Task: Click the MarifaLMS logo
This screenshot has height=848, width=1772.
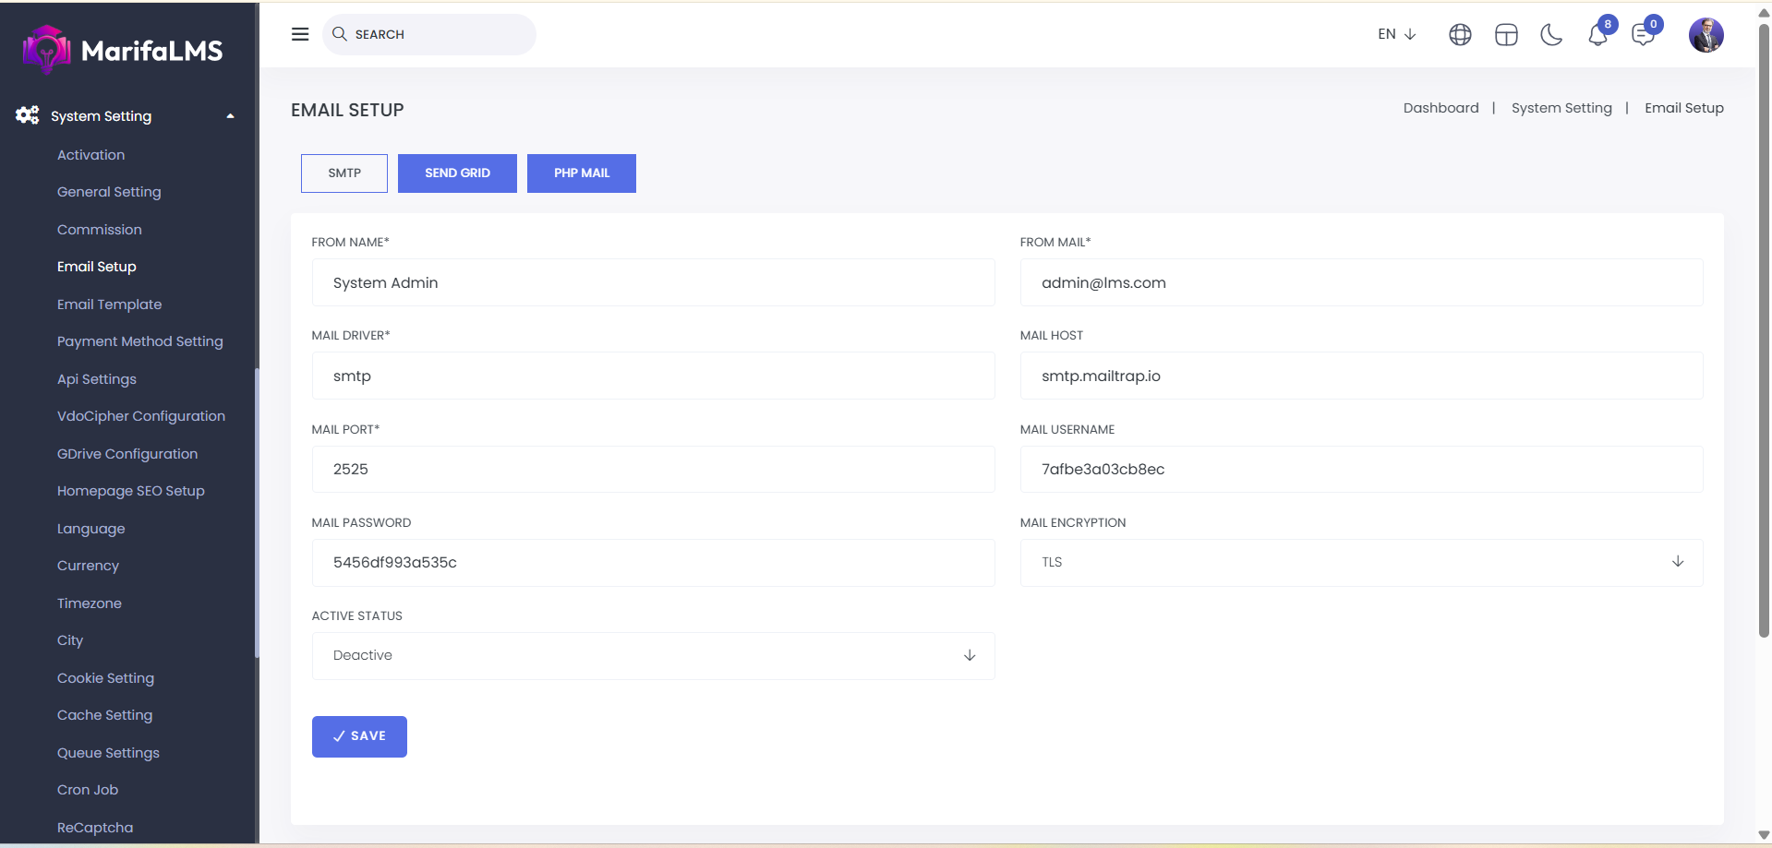Action: coord(123,50)
